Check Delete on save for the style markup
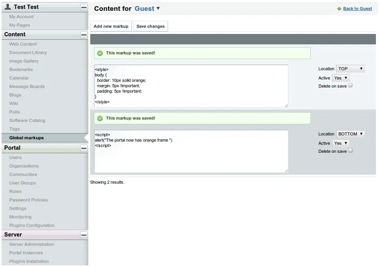Viewport: 379px width, 267px height. click(350, 86)
